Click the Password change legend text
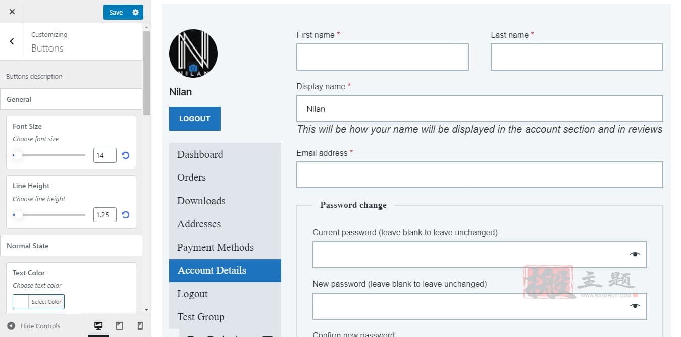 click(353, 205)
